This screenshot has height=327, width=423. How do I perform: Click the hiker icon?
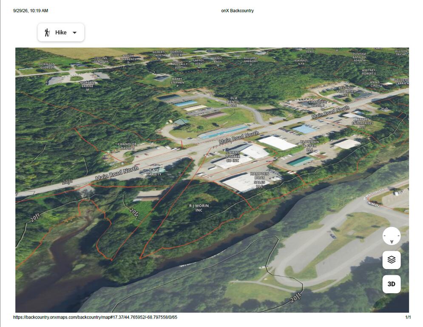click(x=47, y=32)
